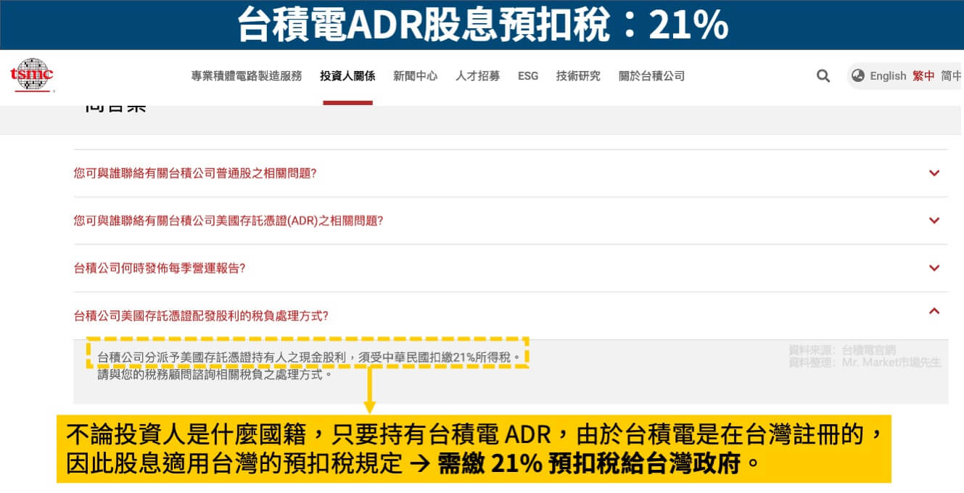The image size is (964, 493).
Task: Click chevron for 每季營運報告 row
Action: tap(934, 268)
